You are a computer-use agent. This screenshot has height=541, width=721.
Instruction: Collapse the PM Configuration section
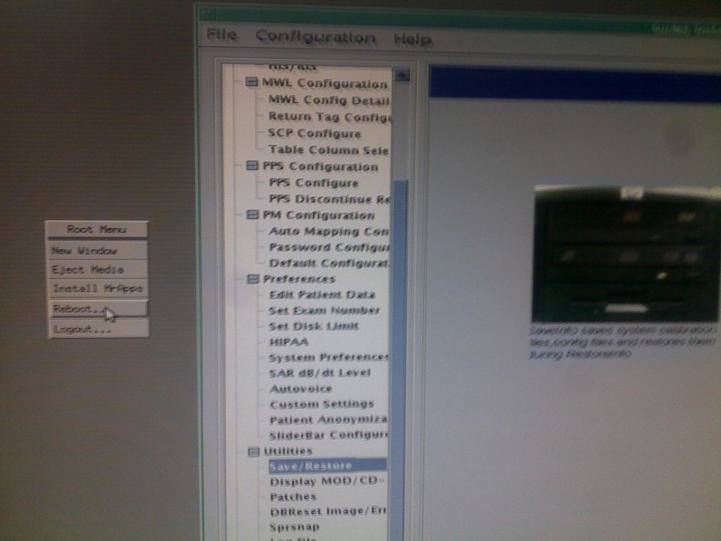pos(251,215)
